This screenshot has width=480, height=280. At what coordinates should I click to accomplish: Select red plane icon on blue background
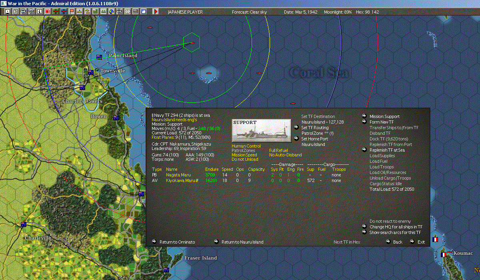[64, 12]
